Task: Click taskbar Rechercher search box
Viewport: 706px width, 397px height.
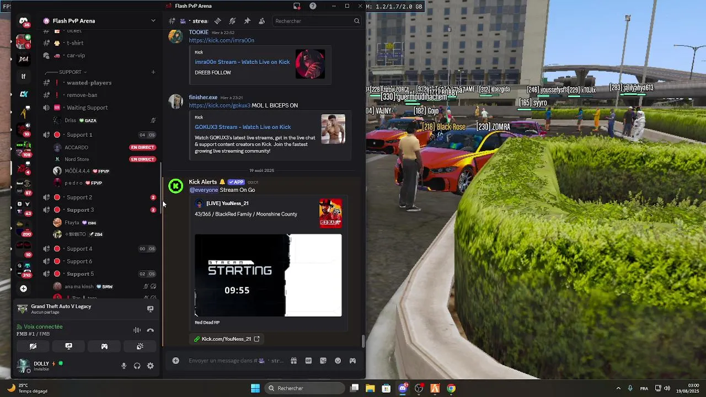Action: (305, 388)
